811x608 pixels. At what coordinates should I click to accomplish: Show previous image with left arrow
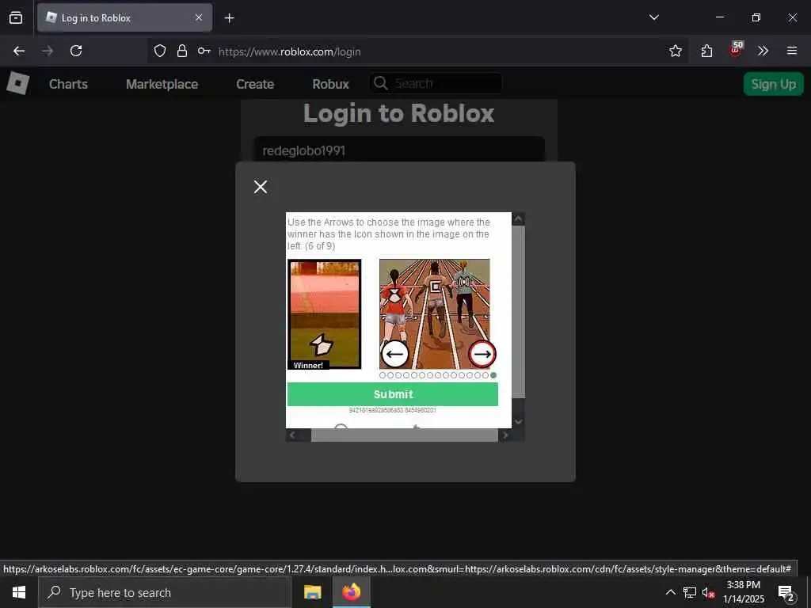pos(395,354)
